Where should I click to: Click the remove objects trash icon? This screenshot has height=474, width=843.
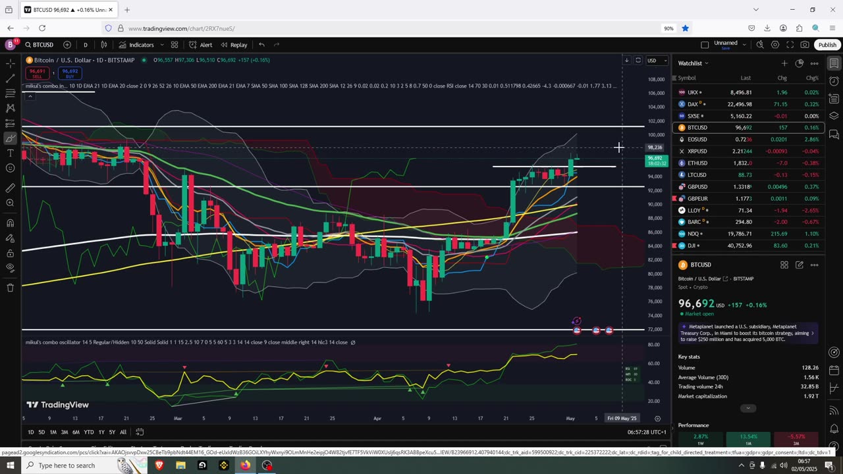pos(10,288)
